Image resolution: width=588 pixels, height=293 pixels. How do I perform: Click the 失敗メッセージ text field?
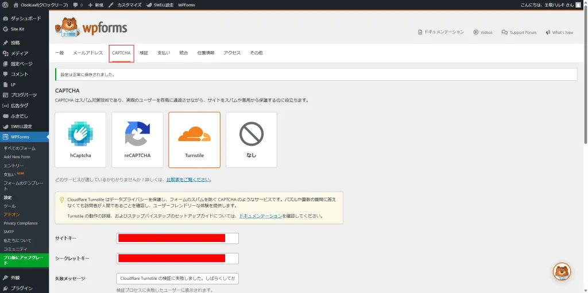177,279
